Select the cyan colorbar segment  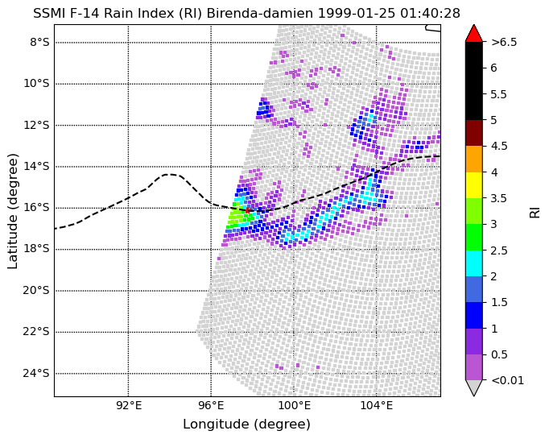(473, 263)
